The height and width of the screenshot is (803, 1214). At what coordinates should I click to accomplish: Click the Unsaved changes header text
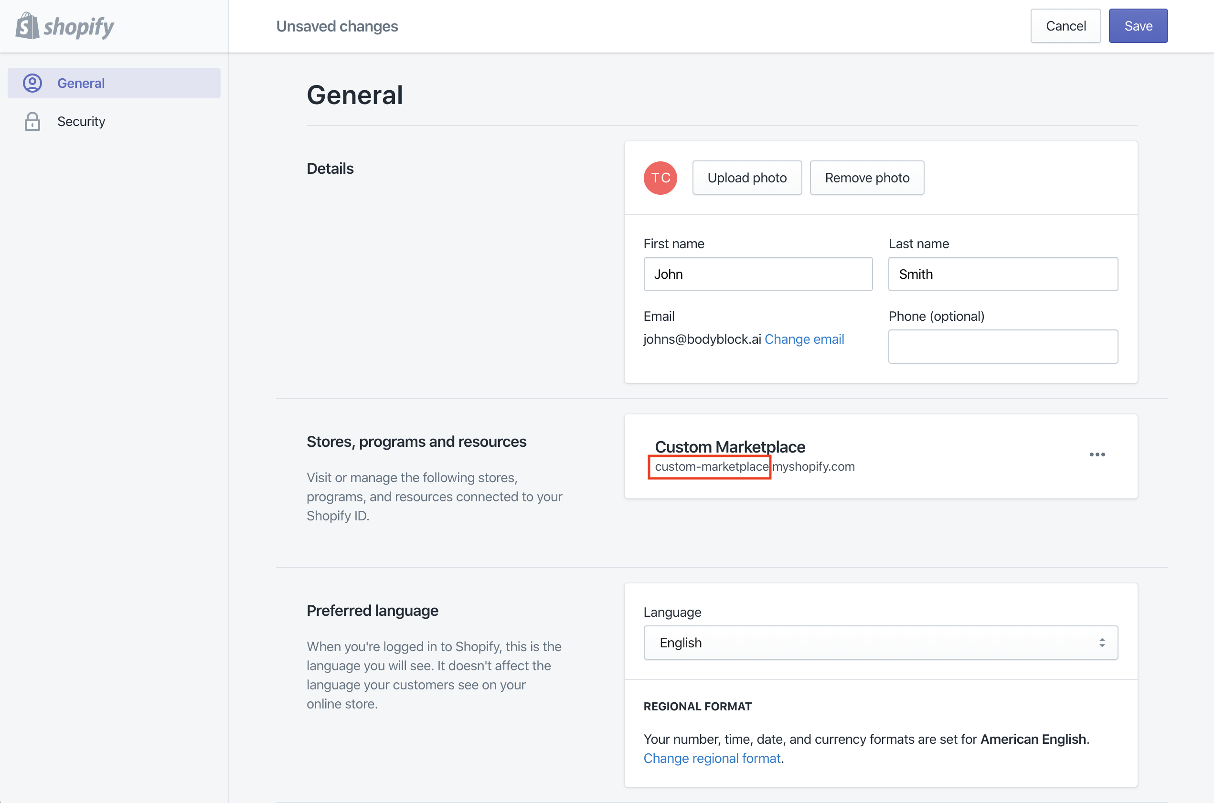[x=337, y=26]
